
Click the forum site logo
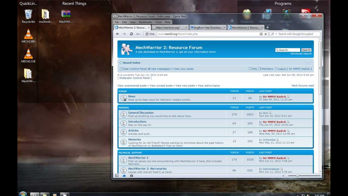pyautogui.click(x=127, y=49)
